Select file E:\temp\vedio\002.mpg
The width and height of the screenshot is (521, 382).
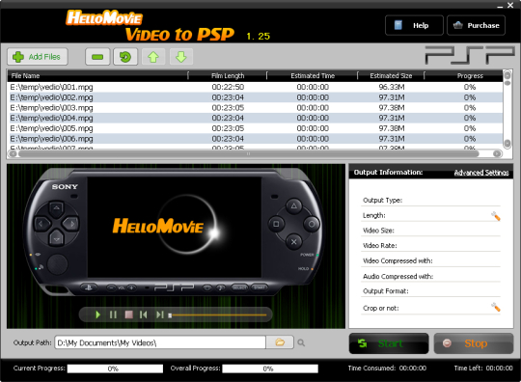tap(255, 97)
